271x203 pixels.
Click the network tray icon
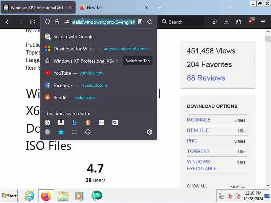[222, 196]
